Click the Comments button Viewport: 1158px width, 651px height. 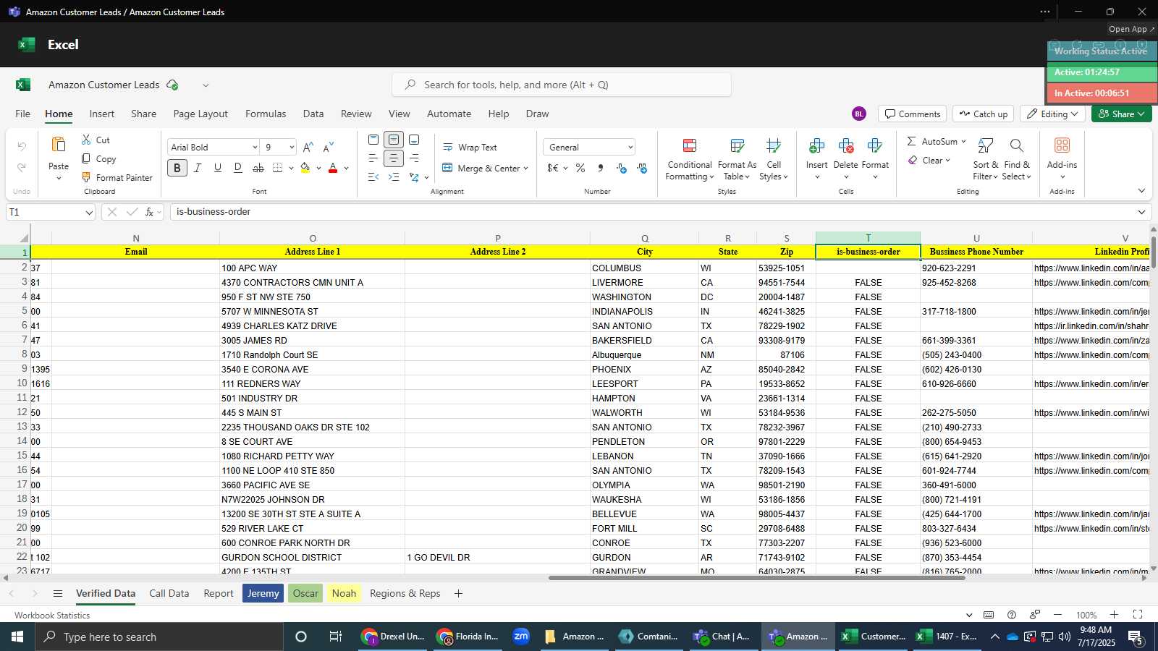click(x=913, y=114)
